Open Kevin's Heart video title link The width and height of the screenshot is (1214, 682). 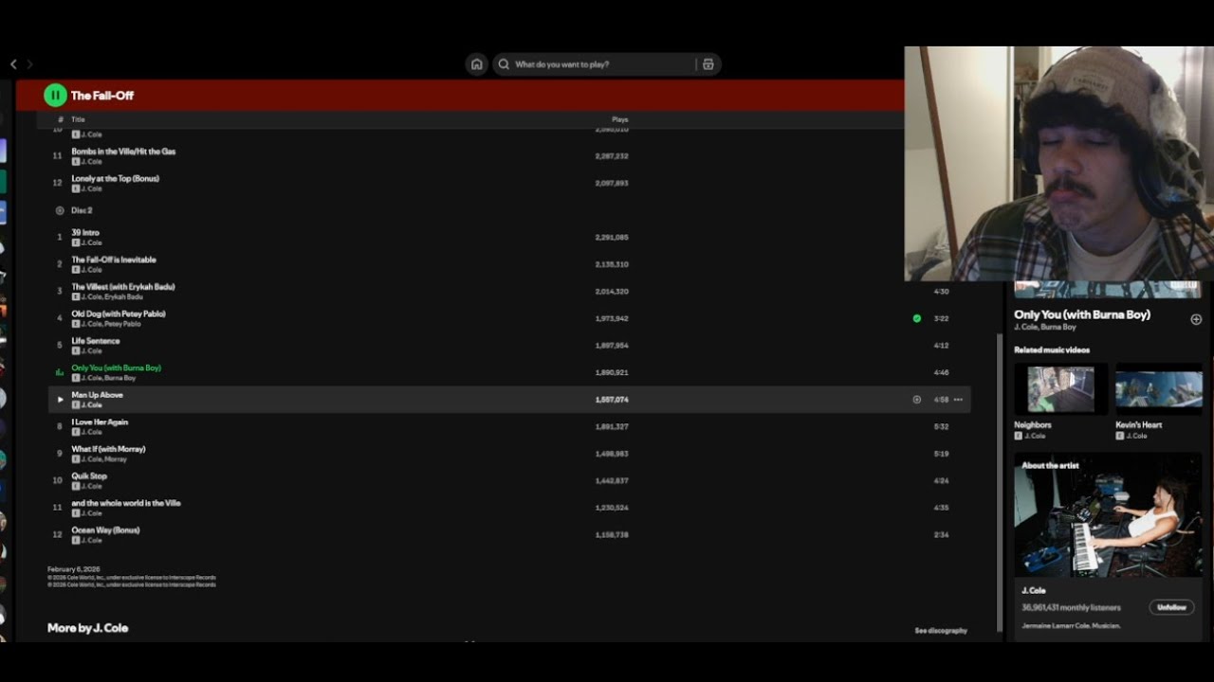(x=1138, y=425)
